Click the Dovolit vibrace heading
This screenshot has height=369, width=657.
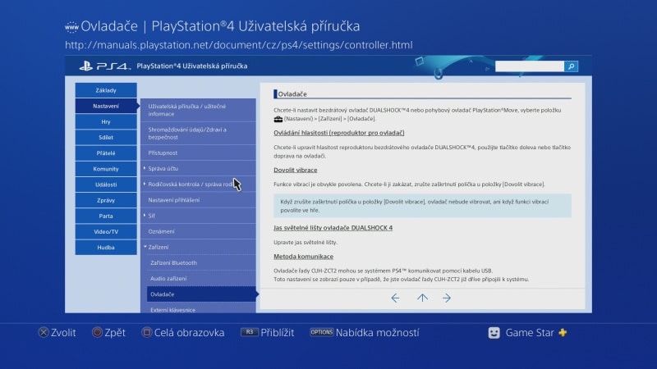coord(296,170)
